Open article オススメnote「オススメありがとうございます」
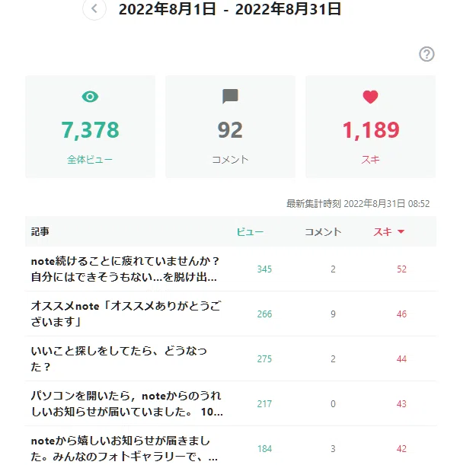Image resolution: width=460 pixels, height=465 pixels. [x=126, y=314]
